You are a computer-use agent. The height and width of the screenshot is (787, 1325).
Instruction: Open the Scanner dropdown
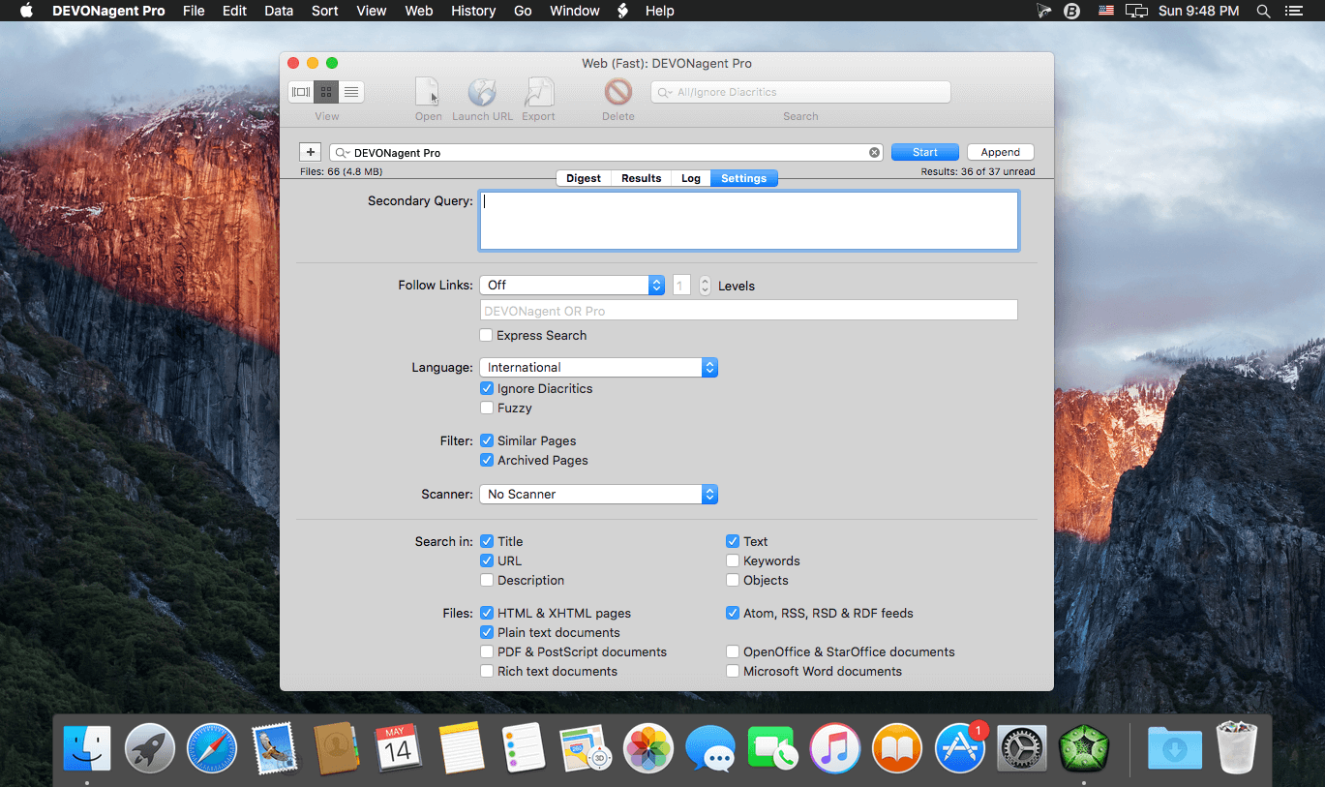coord(598,495)
